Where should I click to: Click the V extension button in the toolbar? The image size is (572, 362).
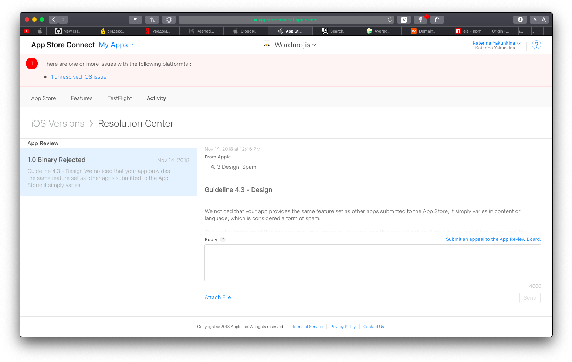404,20
